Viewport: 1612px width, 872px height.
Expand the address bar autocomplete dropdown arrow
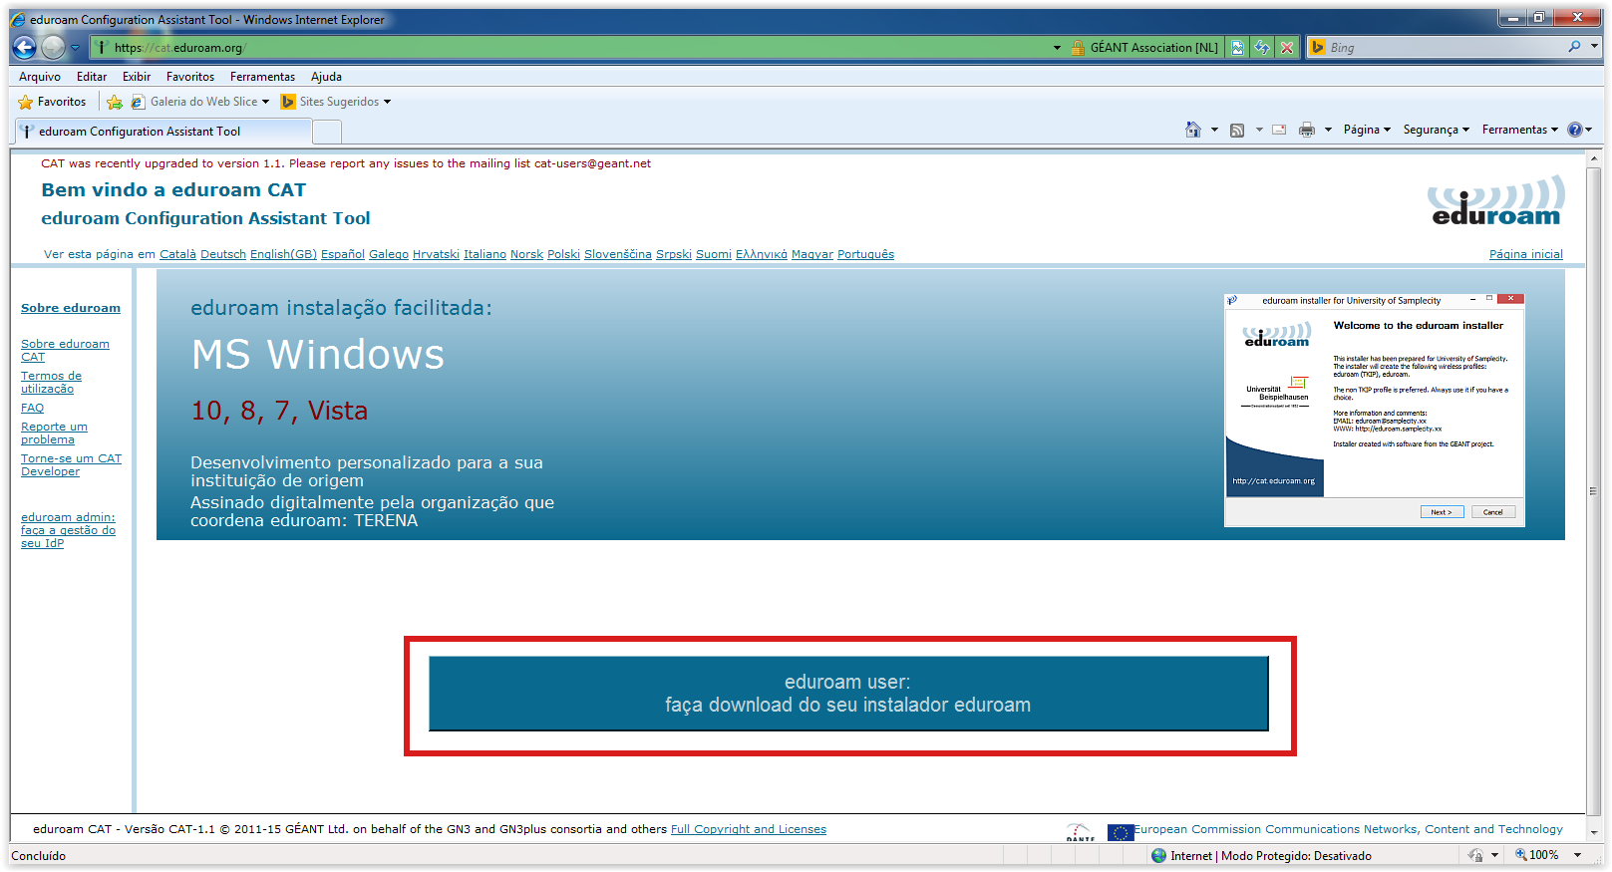1057,47
